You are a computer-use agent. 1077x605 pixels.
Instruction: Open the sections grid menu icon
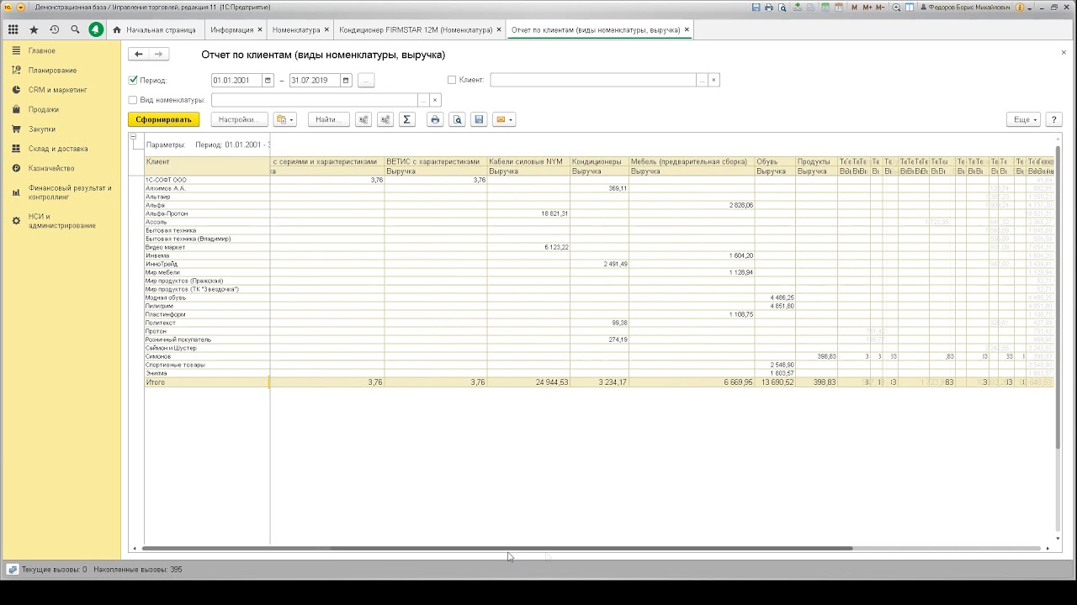[13, 29]
